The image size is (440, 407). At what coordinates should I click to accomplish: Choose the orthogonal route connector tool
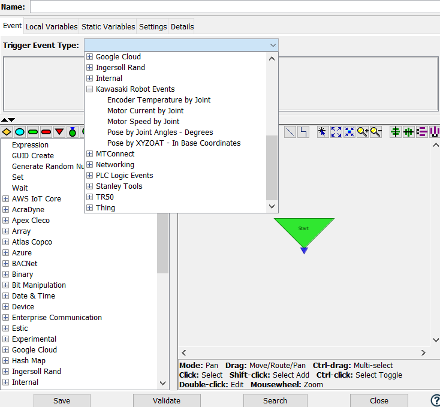(303, 132)
